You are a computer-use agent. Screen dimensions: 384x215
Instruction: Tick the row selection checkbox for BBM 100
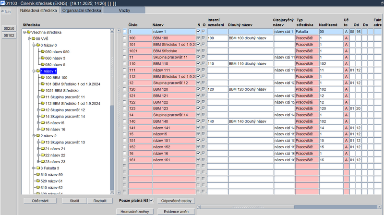tap(125, 38)
